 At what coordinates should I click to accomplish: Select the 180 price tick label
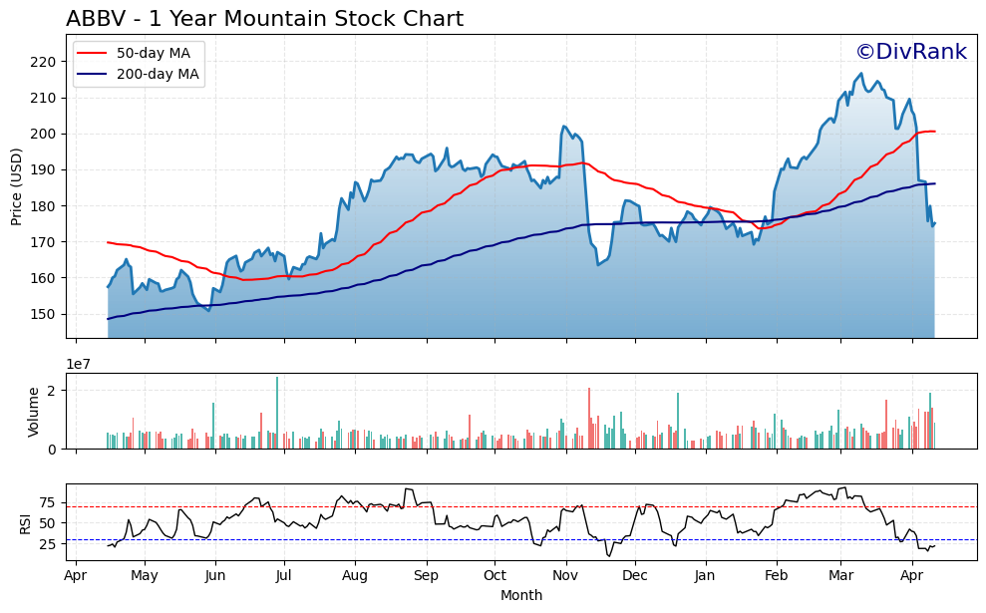pos(44,206)
